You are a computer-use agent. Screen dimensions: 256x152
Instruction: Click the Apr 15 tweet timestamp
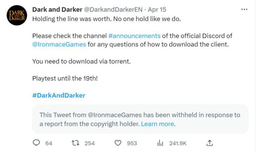157,9
